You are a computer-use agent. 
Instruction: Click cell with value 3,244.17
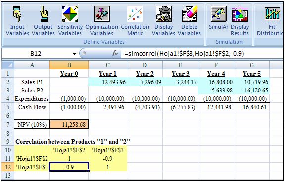point(180,82)
